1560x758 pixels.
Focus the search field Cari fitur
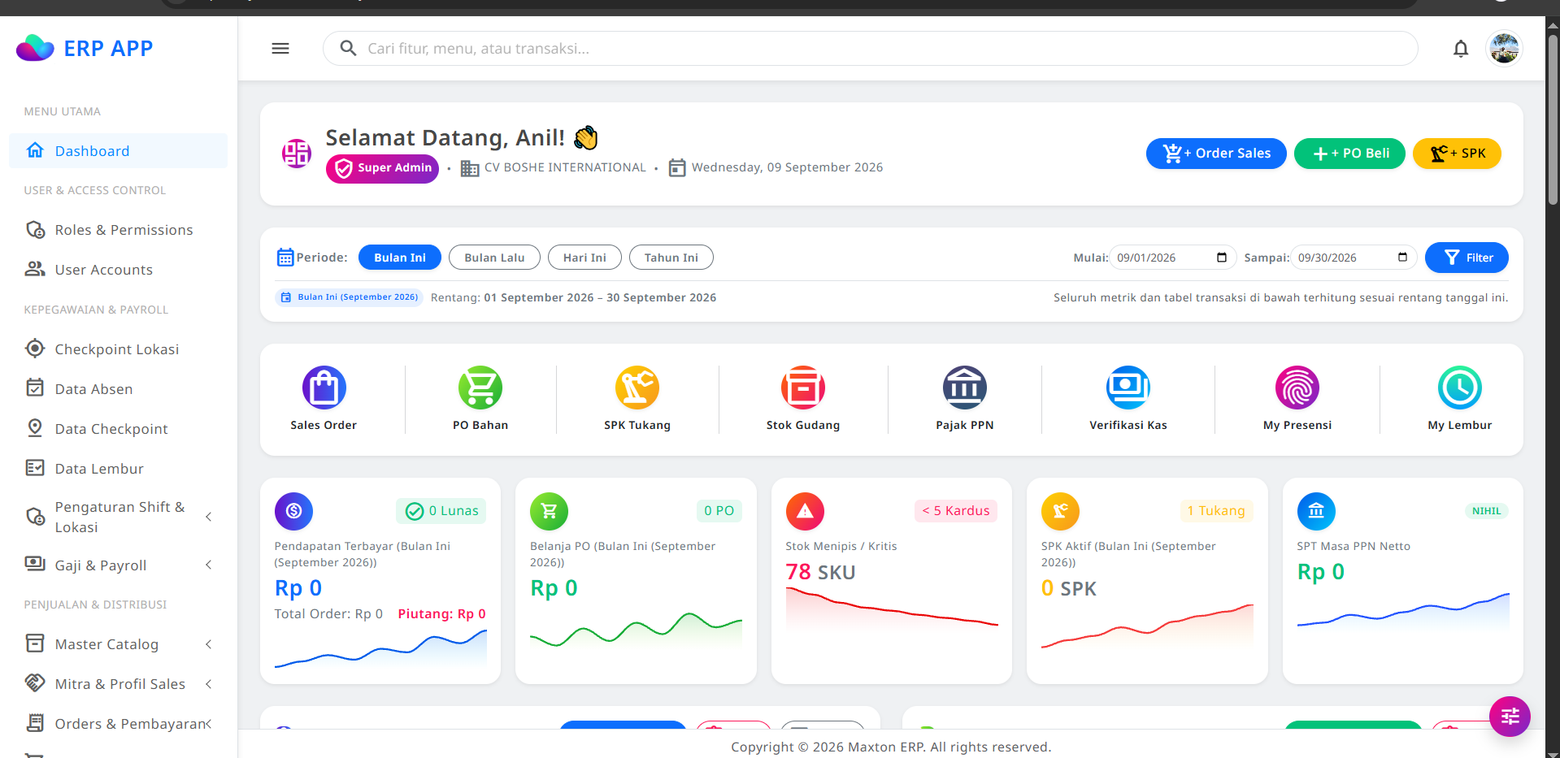click(871, 49)
